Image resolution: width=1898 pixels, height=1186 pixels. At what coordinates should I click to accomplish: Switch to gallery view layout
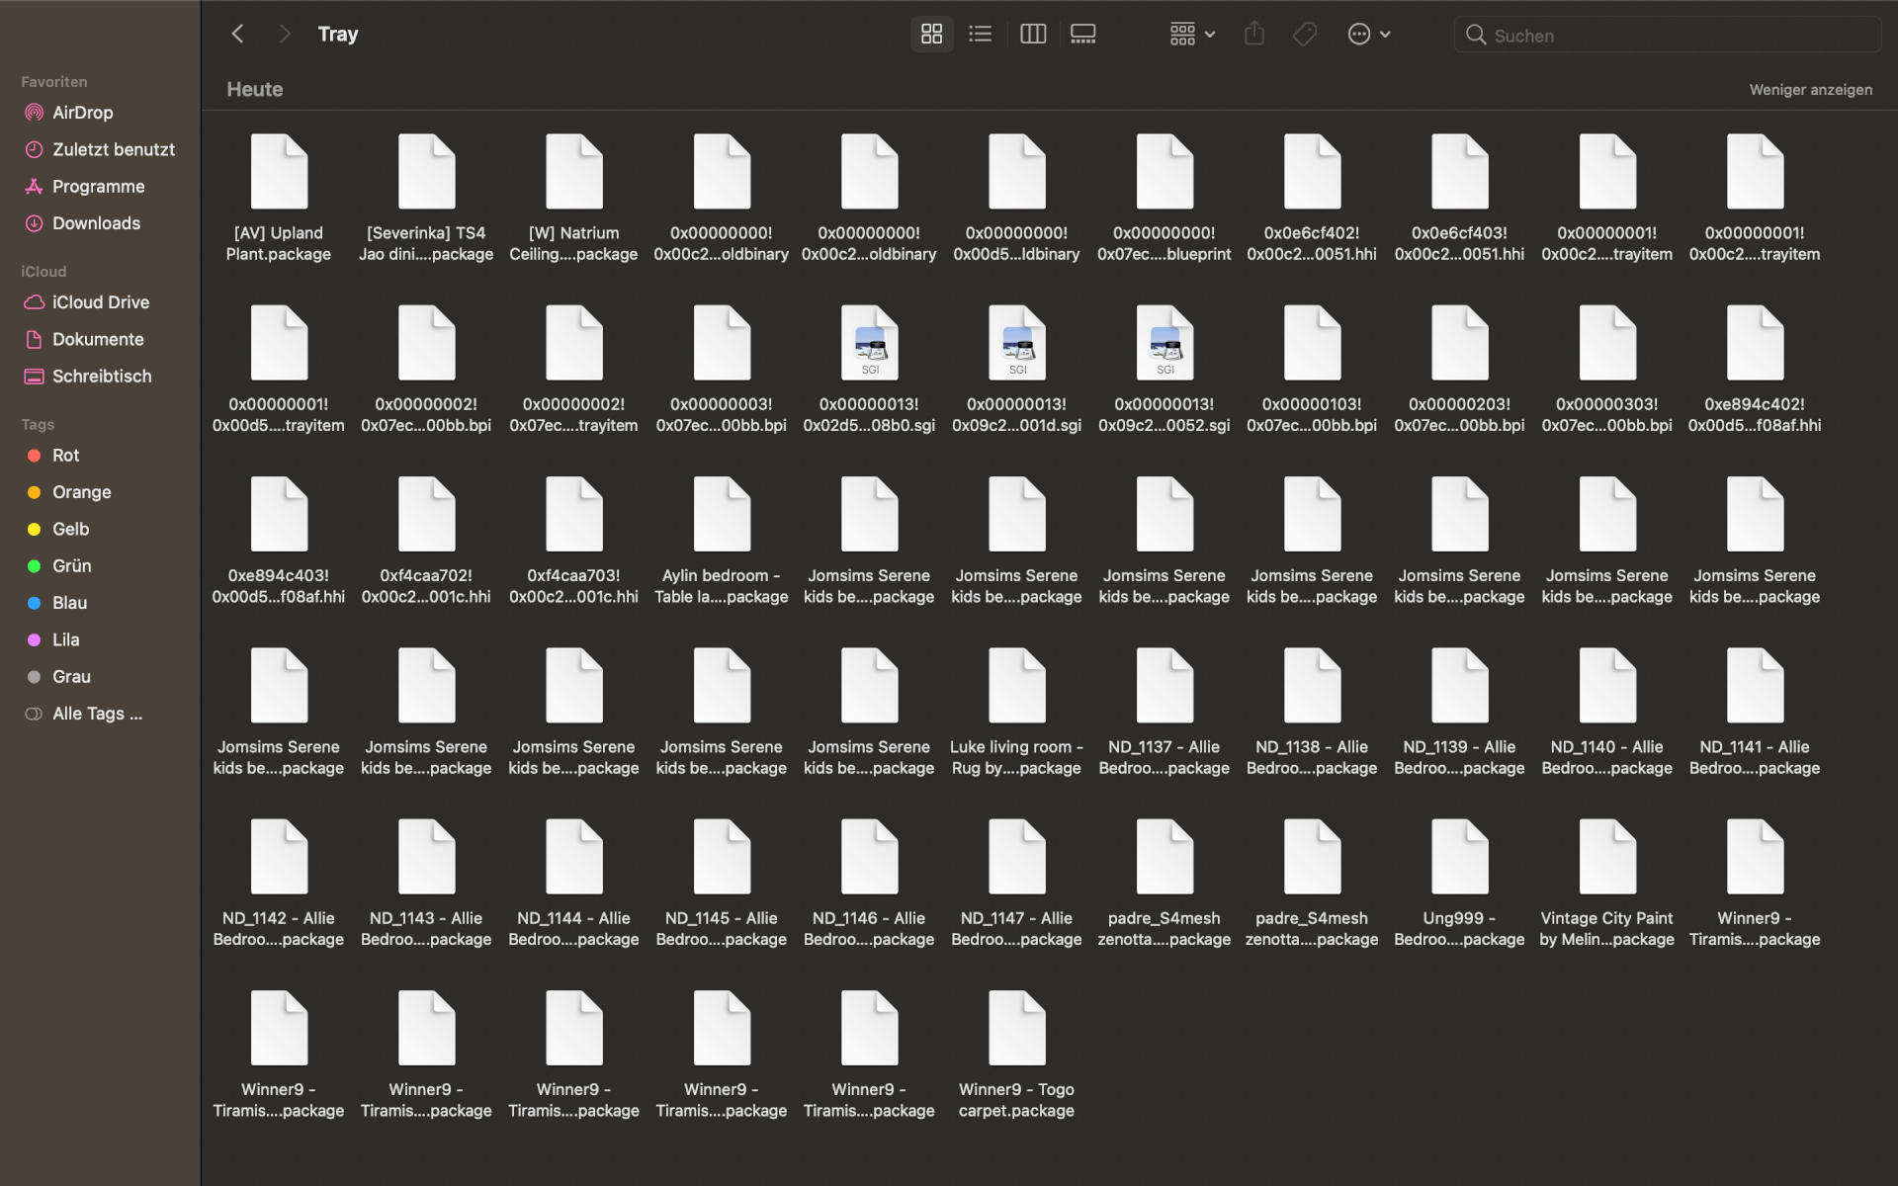point(1080,35)
